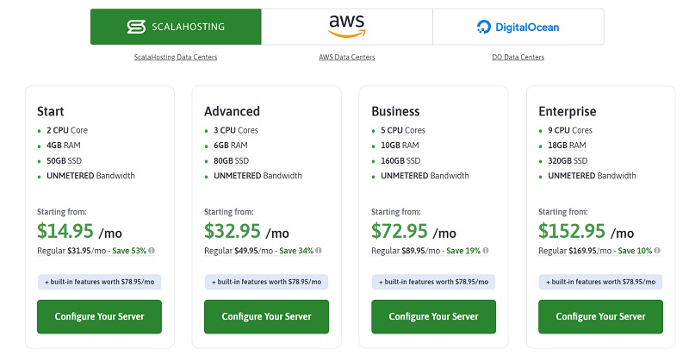
Task: Configure Your Server for Enterprise plan
Action: coord(600,317)
